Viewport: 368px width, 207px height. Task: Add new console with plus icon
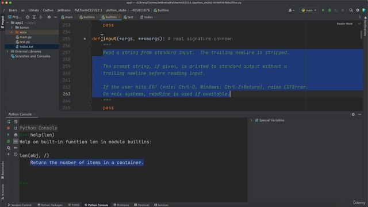(9, 155)
